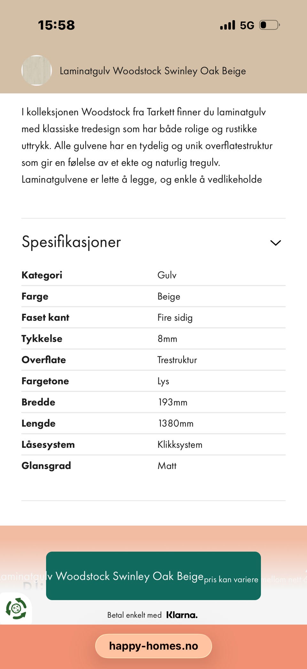Tap the round oak floor sample thumbnail
This screenshot has width=307, height=669.
(36, 71)
